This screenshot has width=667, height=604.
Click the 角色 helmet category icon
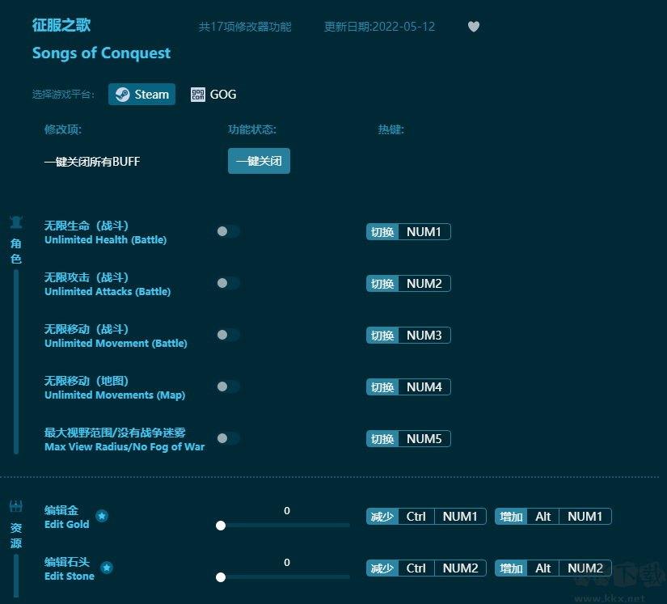pyautogui.click(x=16, y=222)
